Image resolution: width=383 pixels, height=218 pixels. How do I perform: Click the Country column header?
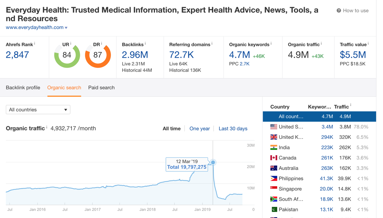280,107
